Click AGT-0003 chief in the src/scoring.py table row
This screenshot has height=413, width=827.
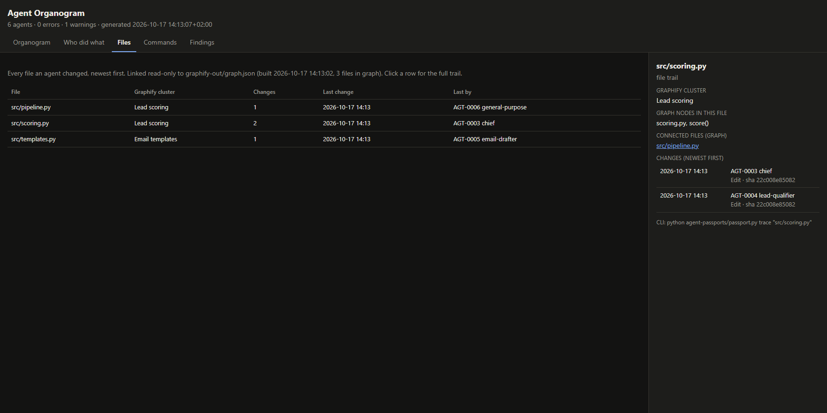(474, 123)
